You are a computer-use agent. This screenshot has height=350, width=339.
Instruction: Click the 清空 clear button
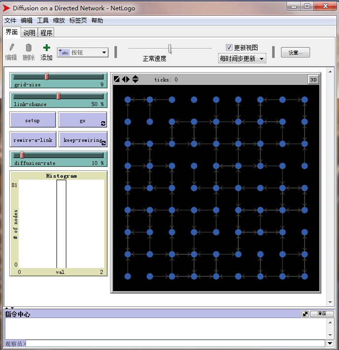click(322, 314)
